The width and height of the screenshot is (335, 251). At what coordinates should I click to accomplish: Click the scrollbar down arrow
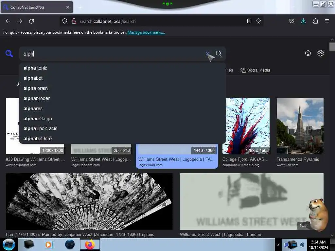(x=332, y=235)
